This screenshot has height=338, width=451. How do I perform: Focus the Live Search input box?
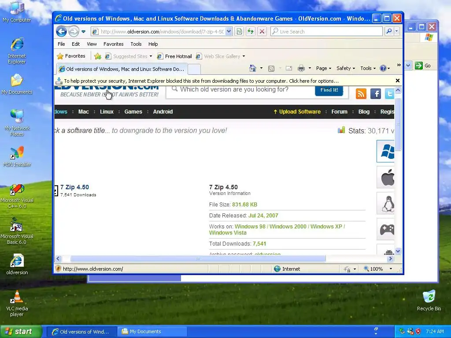326,32
